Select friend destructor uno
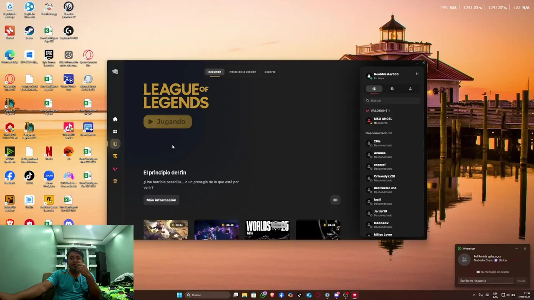534x300 pixels. point(392,190)
